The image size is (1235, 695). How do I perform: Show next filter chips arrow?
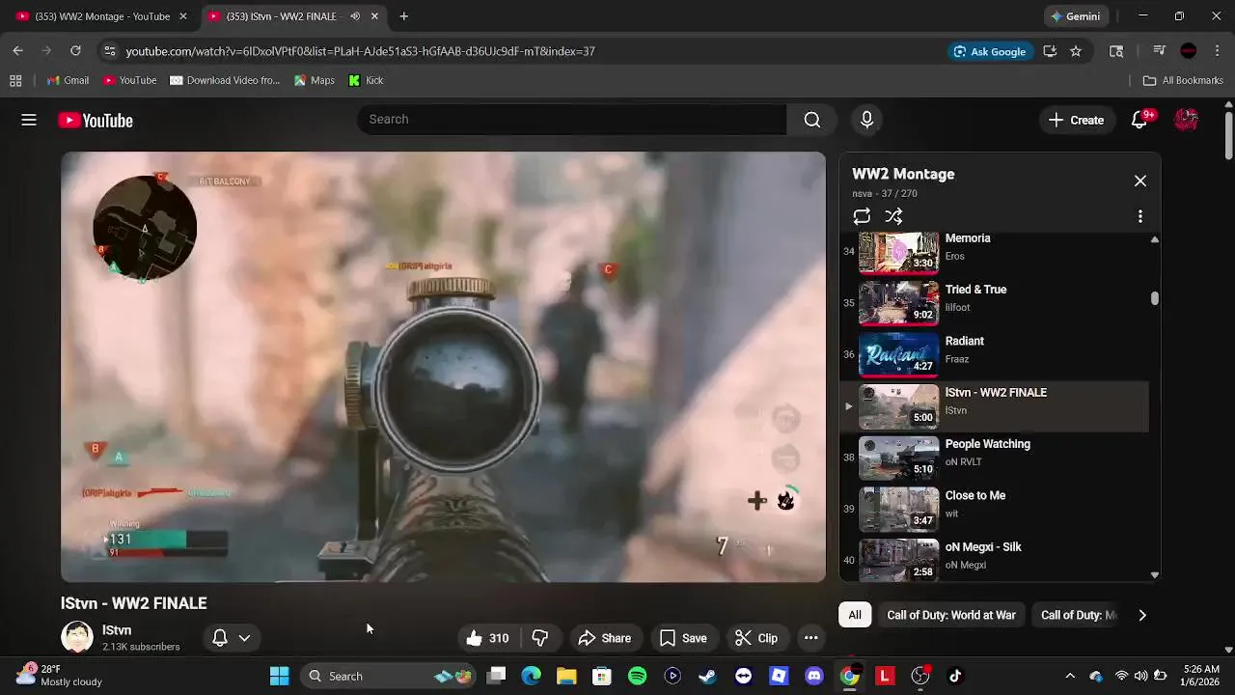pyautogui.click(x=1142, y=615)
